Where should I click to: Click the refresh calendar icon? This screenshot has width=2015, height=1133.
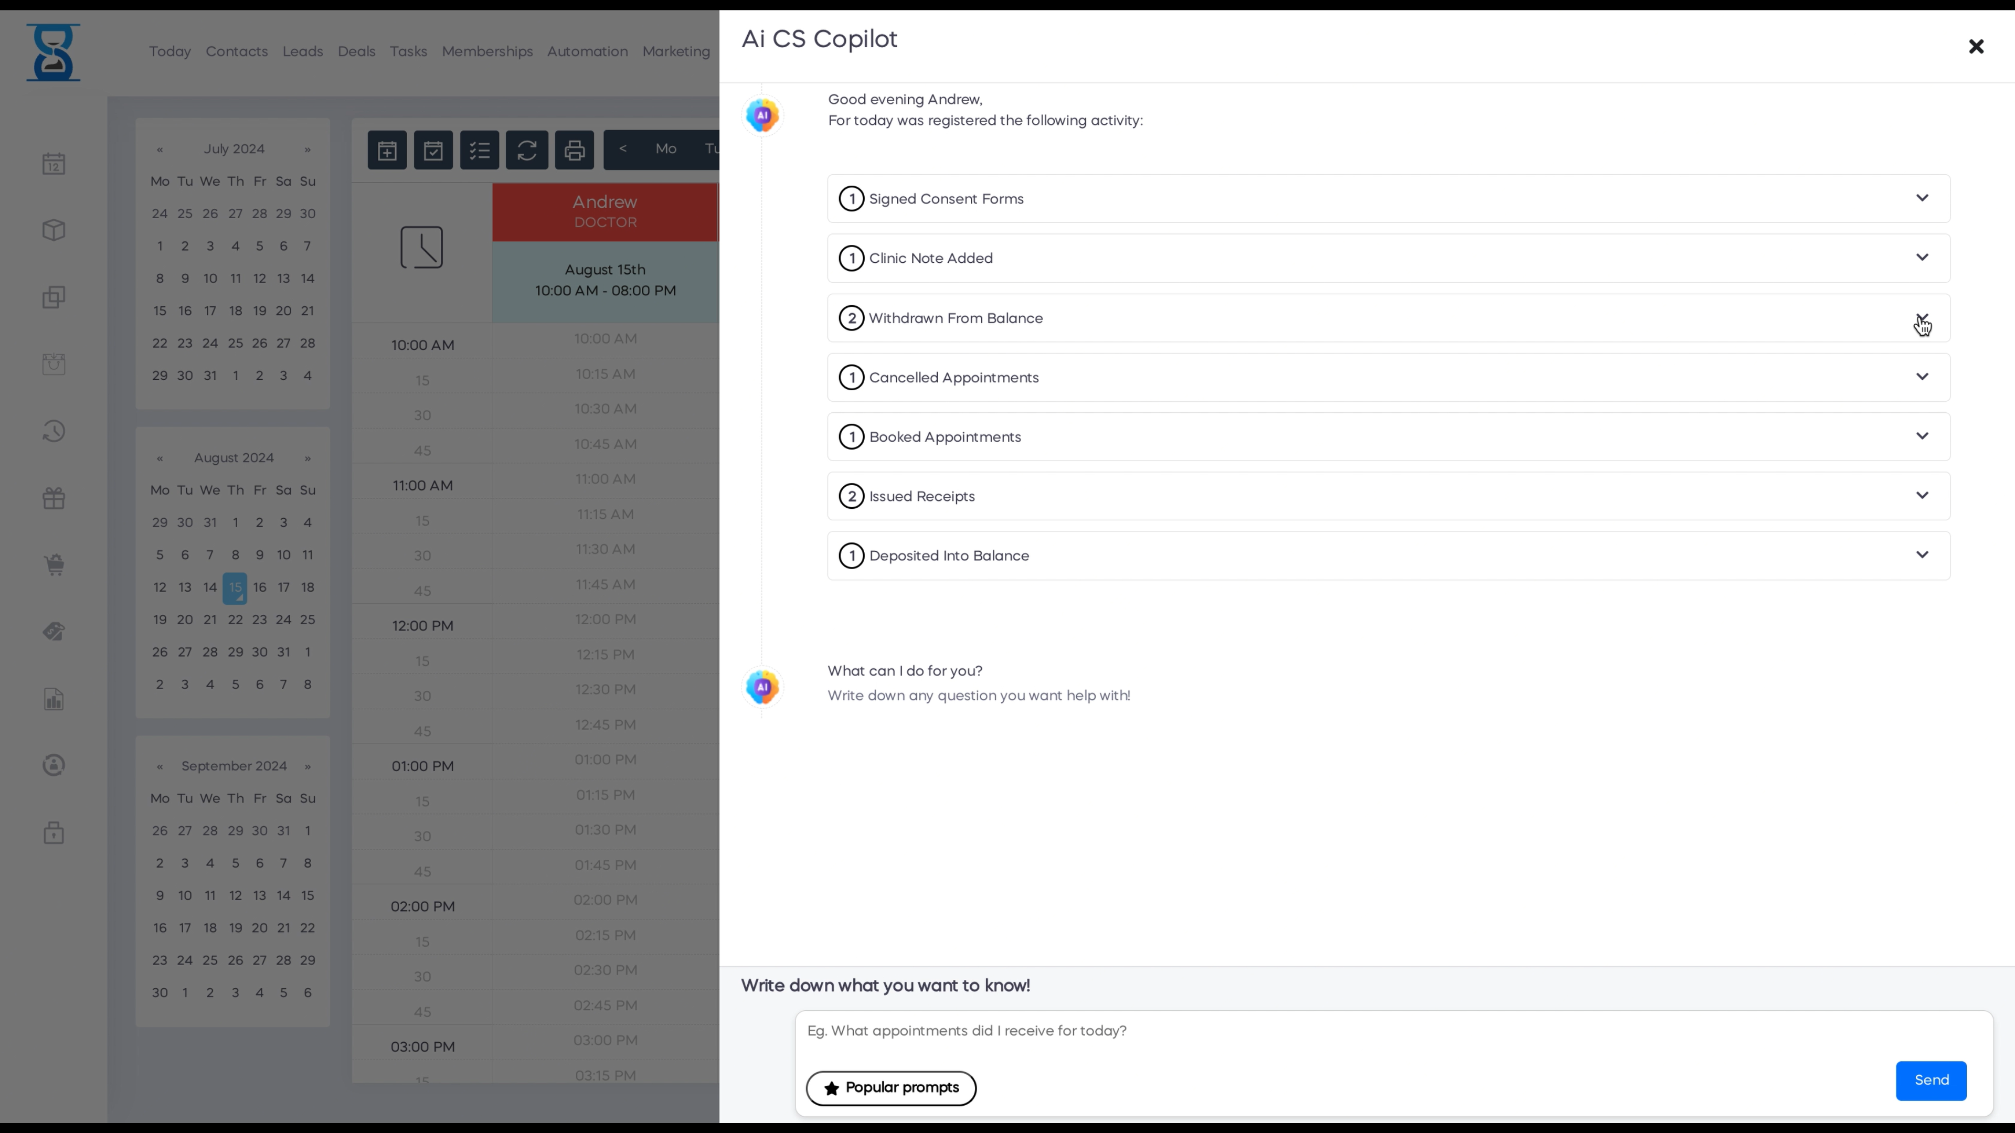(526, 150)
